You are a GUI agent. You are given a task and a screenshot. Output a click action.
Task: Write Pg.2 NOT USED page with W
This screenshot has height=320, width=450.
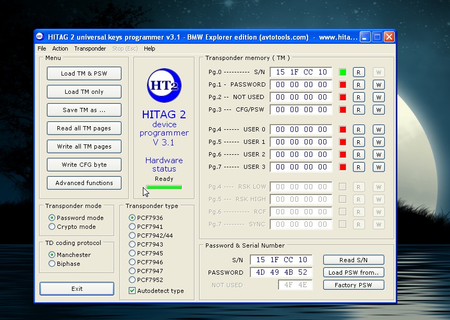pyautogui.click(x=379, y=97)
